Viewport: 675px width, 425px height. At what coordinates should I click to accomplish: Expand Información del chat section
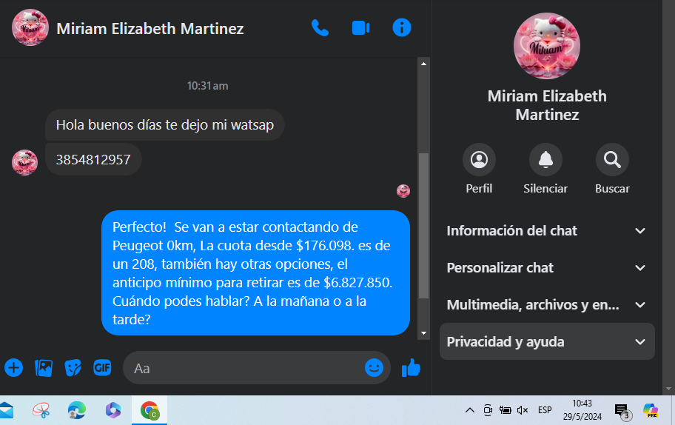547,231
